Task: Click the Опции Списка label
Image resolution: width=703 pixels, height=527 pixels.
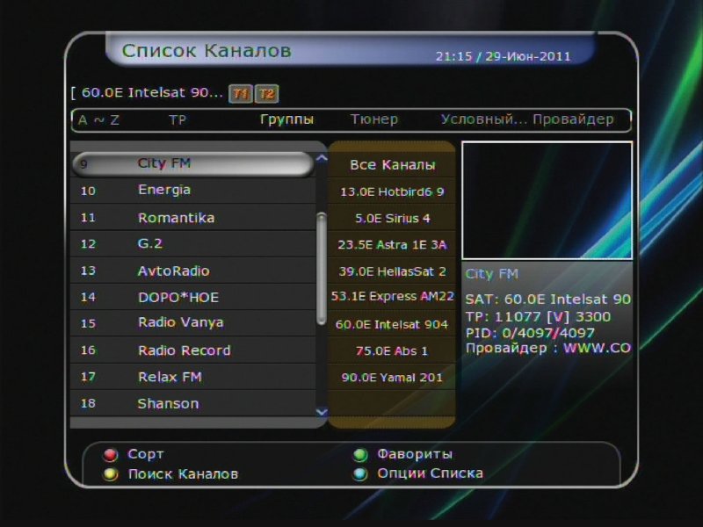Action: [x=430, y=473]
